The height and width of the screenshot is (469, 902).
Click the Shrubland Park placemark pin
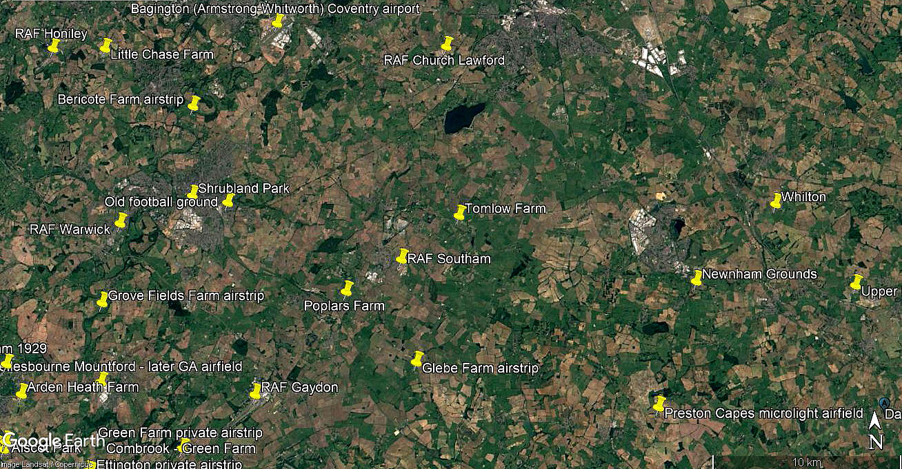[193, 191]
